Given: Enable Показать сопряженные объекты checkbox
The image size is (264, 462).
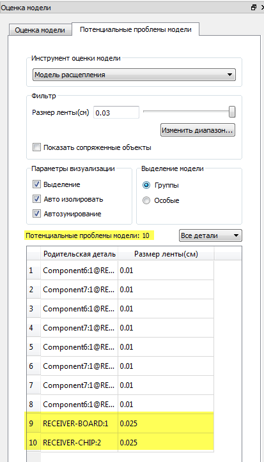Looking at the screenshot, I should pos(36,147).
